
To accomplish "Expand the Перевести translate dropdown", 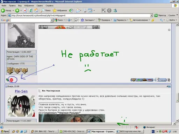I will (128, 20).
